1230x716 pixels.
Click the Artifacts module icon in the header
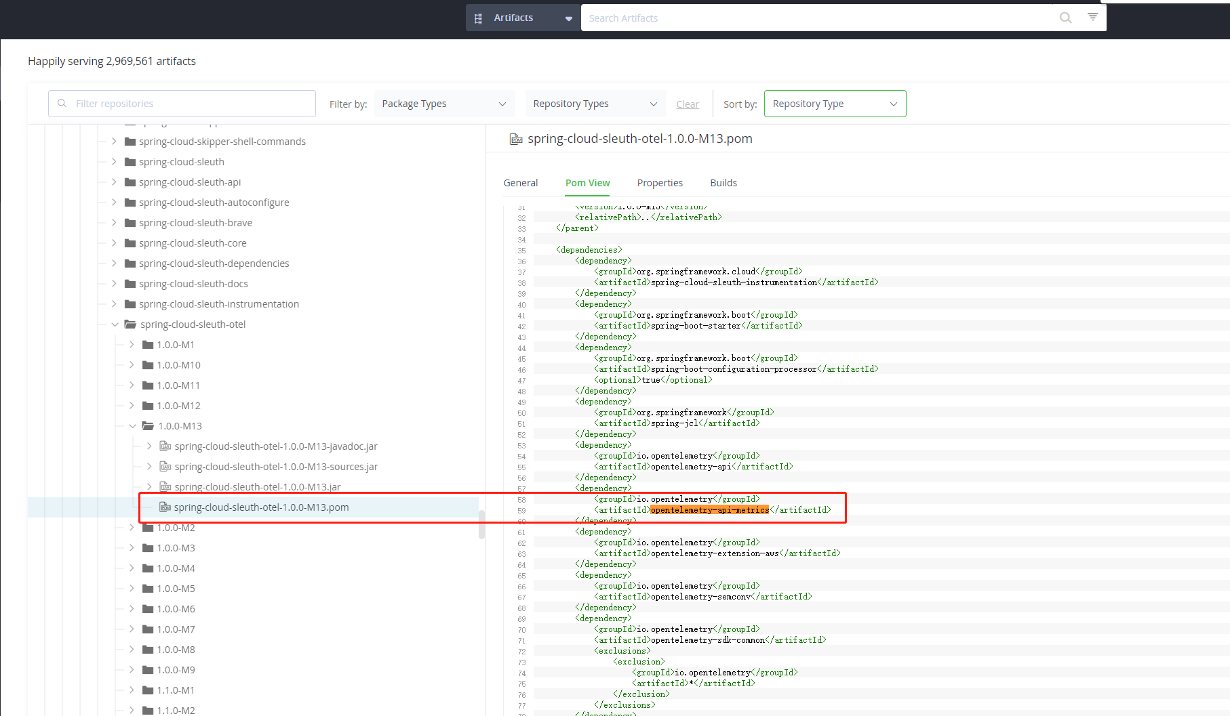[x=478, y=18]
